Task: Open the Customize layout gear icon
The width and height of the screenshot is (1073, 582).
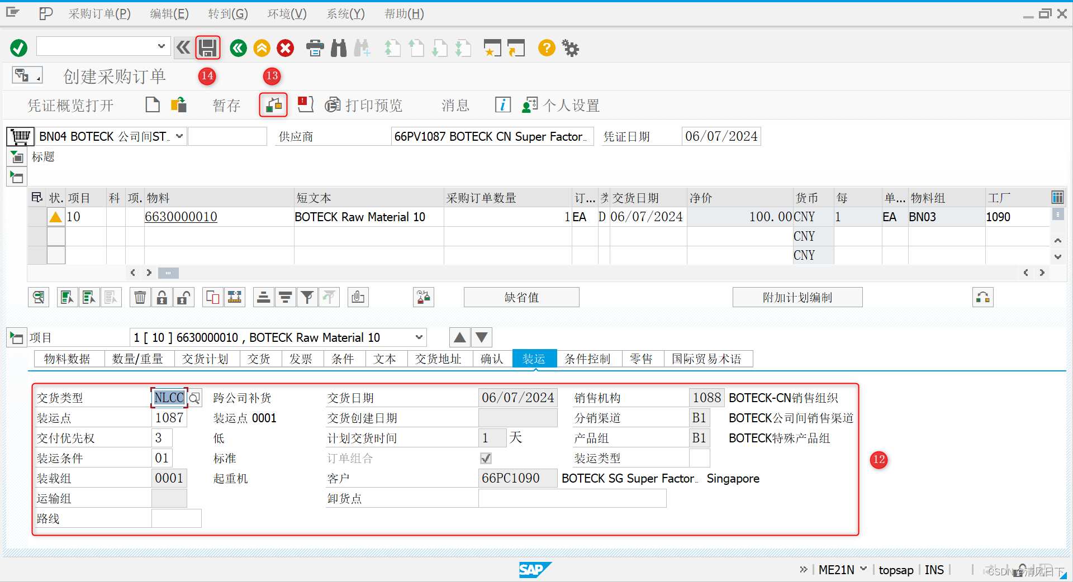Action: [571, 48]
